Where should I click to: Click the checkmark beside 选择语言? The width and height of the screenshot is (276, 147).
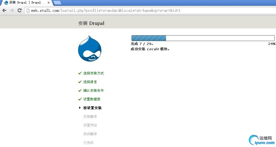pos(80,82)
